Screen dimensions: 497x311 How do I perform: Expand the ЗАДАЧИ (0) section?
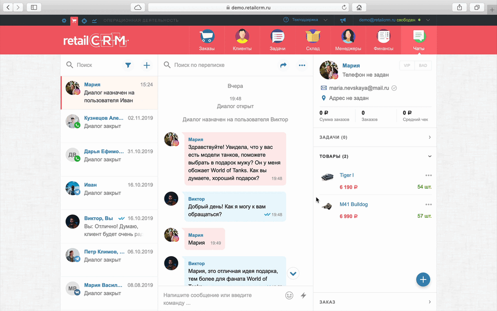pos(375,137)
